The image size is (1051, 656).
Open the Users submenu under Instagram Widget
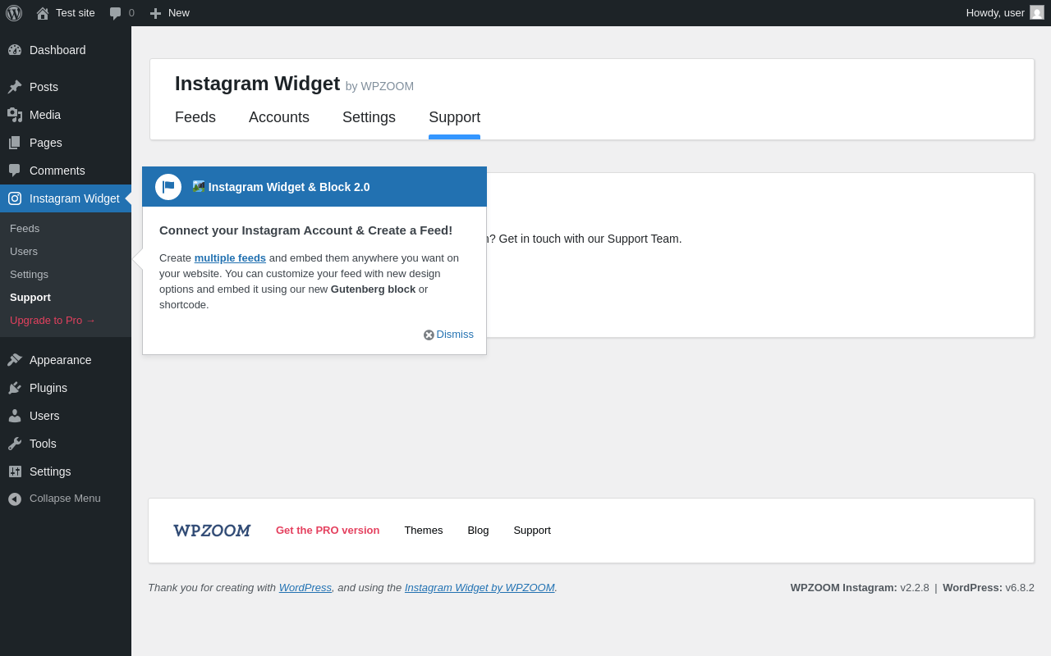pyautogui.click(x=24, y=252)
